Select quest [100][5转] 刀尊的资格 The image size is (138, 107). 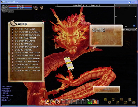click(23, 50)
